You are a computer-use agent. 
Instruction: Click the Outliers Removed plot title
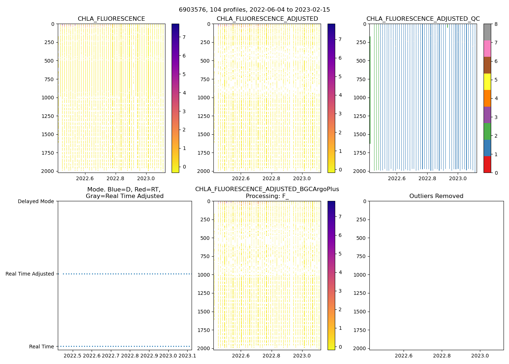[x=436, y=196]
